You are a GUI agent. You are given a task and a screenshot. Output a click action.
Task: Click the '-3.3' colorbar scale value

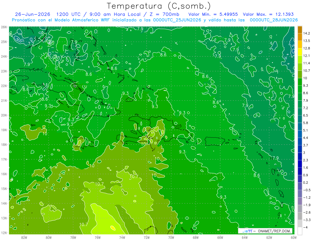coord(306,220)
